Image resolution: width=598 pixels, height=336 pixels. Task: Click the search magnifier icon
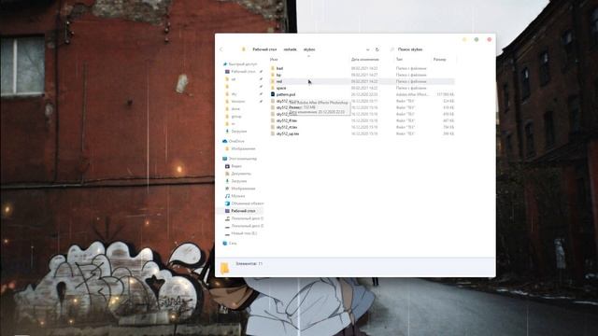[x=392, y=49]
